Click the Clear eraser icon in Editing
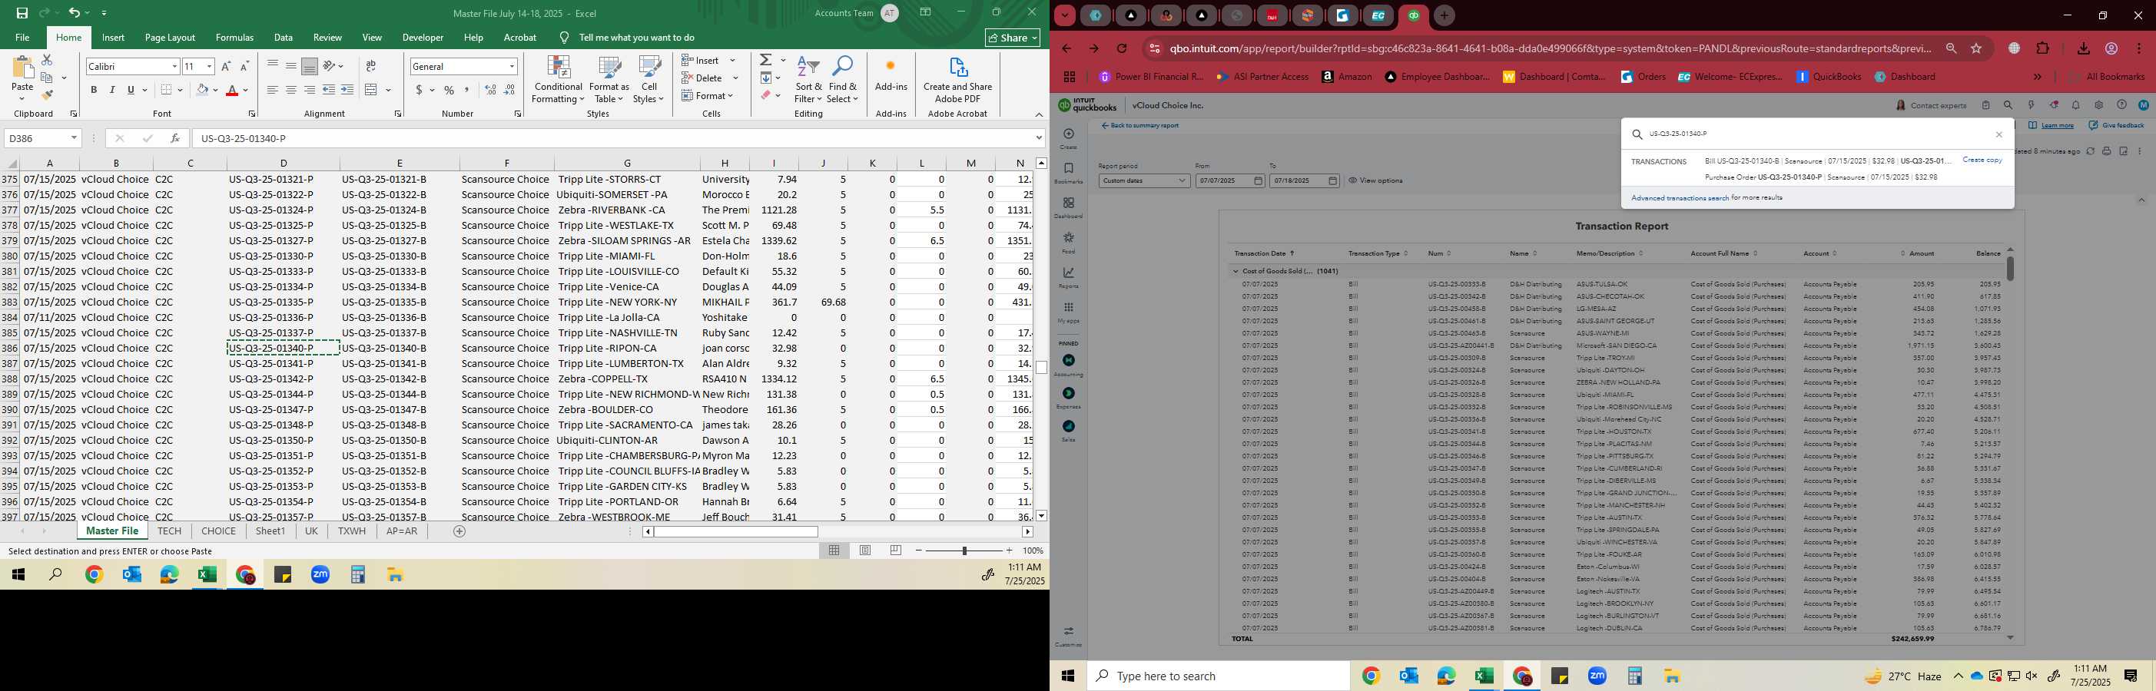This screenshot has width=2156, height=691. click(766, 95)
